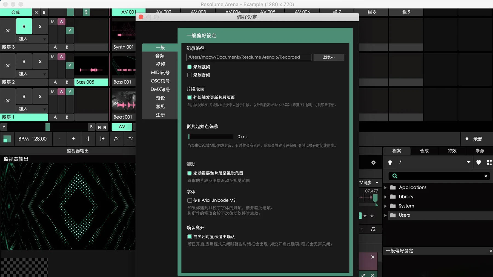Screen dimensions: 493x277
Task: Switch to the 特效 tab
Action: (452, 151)
